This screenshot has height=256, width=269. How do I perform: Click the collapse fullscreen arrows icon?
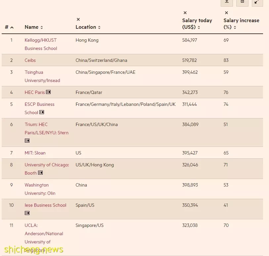point(257,2)
